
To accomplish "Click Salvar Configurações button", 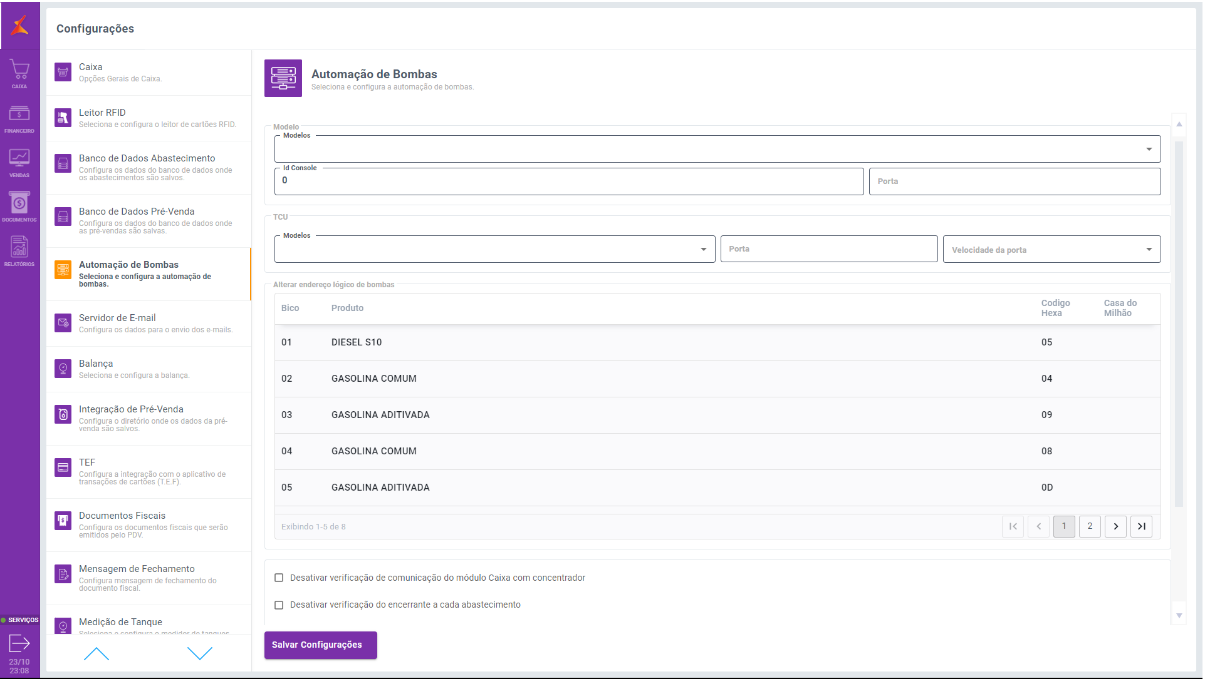I will tap(320, 645).
